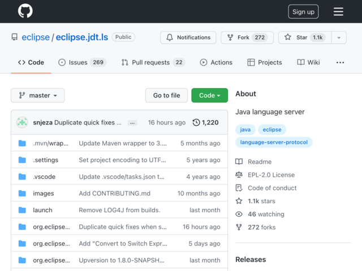Switch to the Wiki tab
Screen dimensions: 362x271
[308, 63]
